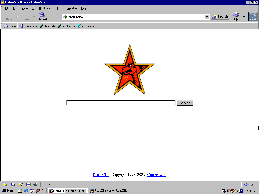Open the Home bookmark in personal toolbar

[x=10, y=26]
